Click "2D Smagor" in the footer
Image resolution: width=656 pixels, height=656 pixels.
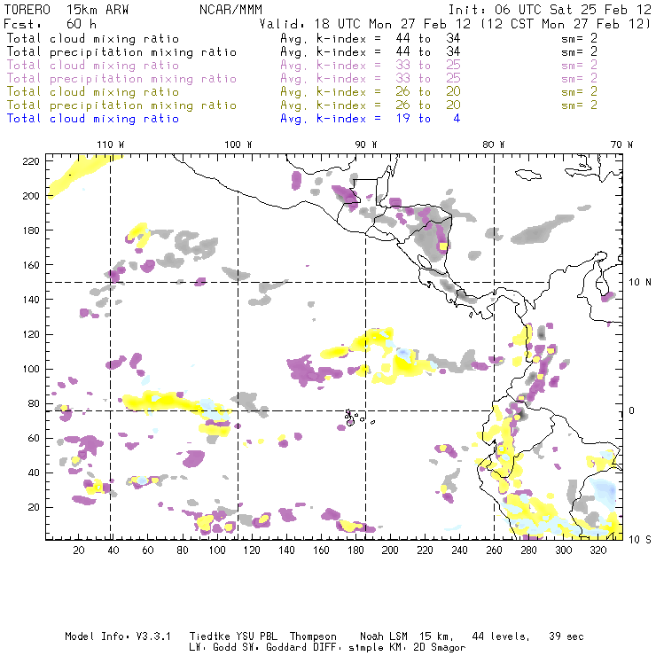tap(439, 648)
